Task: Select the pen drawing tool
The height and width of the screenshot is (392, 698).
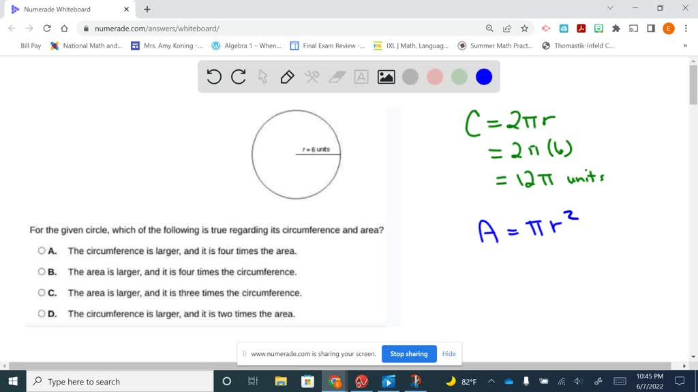Action: click(287, 77)
